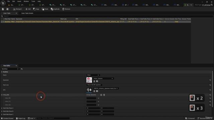
Task: Open the Help menu
Action: click(39, 1)
